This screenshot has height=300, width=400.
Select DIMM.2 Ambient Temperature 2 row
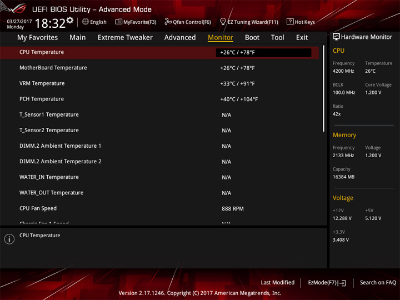(x=159, y=162)
